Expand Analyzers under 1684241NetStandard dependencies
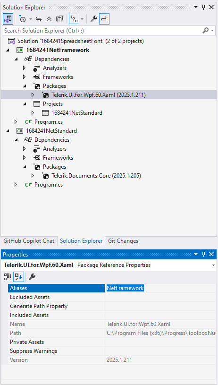Screen dimensions: 218x385 (x=24, y=148)
